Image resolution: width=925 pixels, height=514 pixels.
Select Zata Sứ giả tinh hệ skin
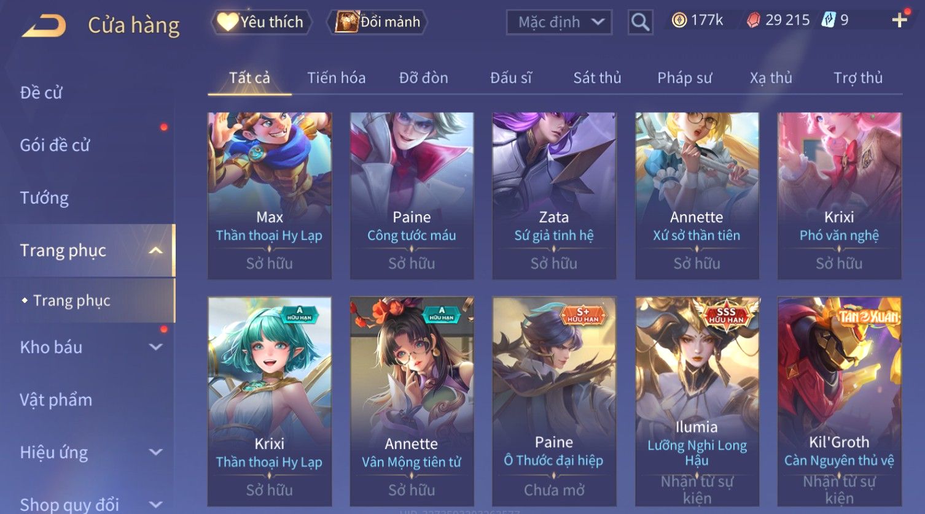tap(554, 196)
